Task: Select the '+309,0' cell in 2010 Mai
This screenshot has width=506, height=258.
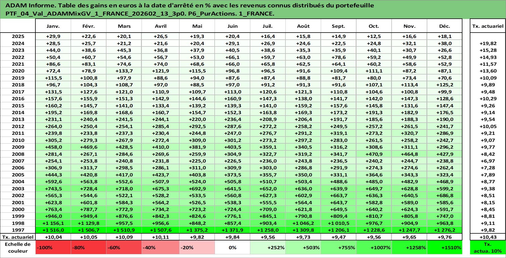Action: click(197, 140)
